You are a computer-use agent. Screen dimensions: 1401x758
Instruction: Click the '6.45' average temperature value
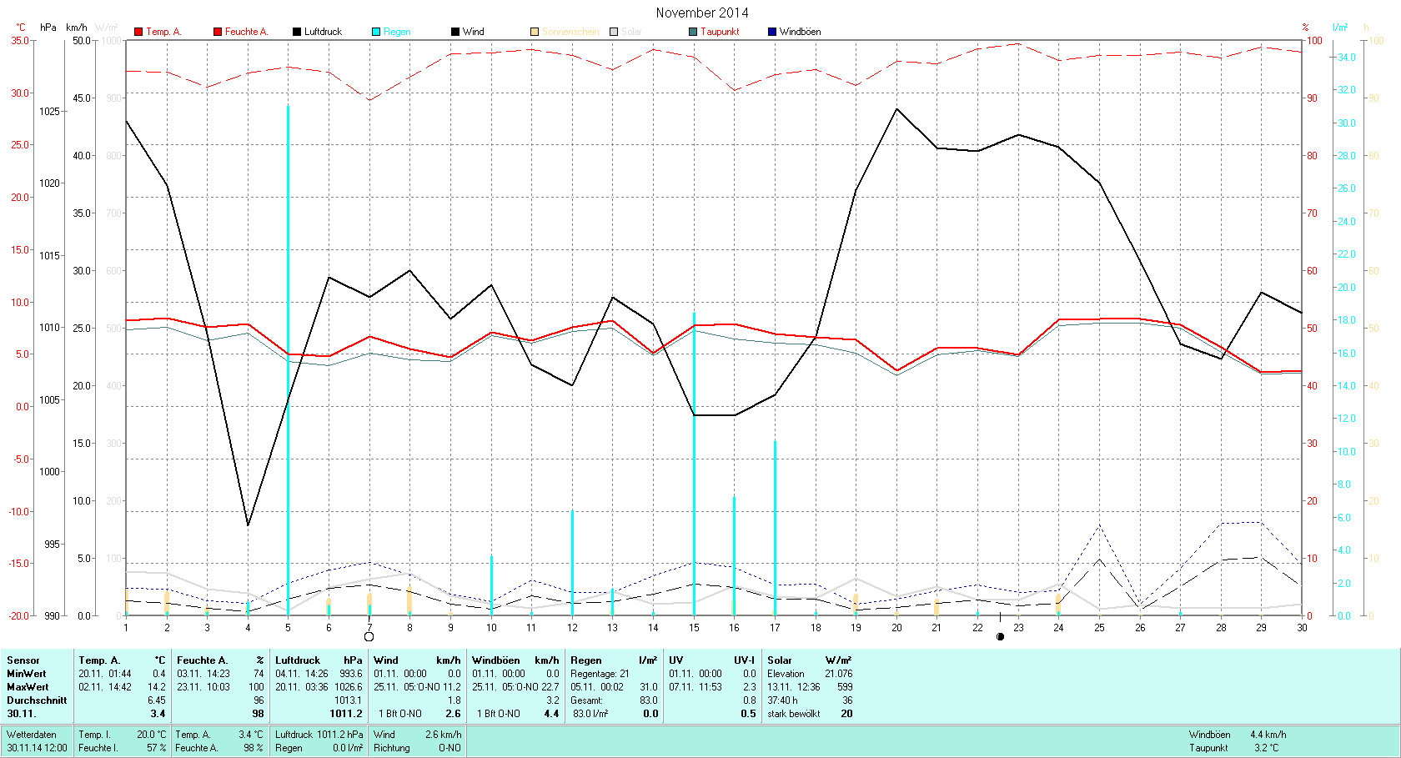(157, 700)
